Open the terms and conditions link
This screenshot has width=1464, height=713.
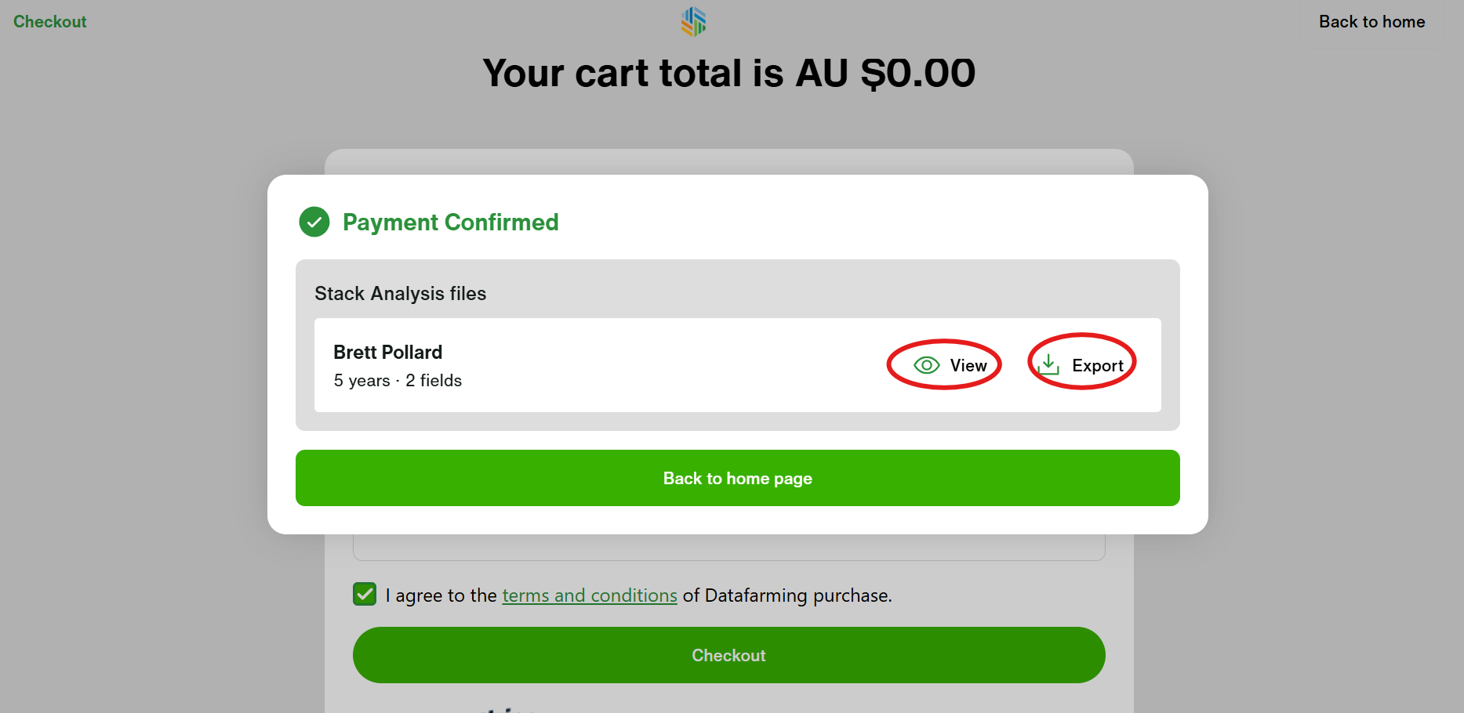[590, 595]
